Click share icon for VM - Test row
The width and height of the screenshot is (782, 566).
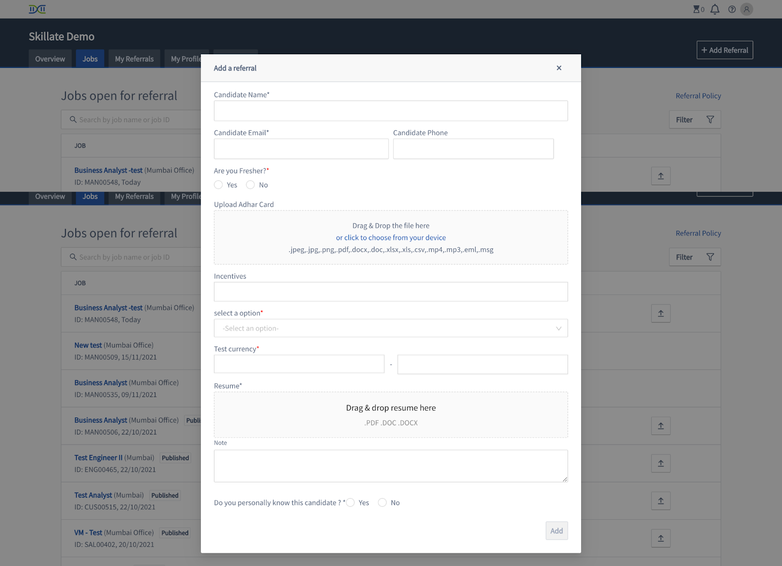(x=661, y=538)
